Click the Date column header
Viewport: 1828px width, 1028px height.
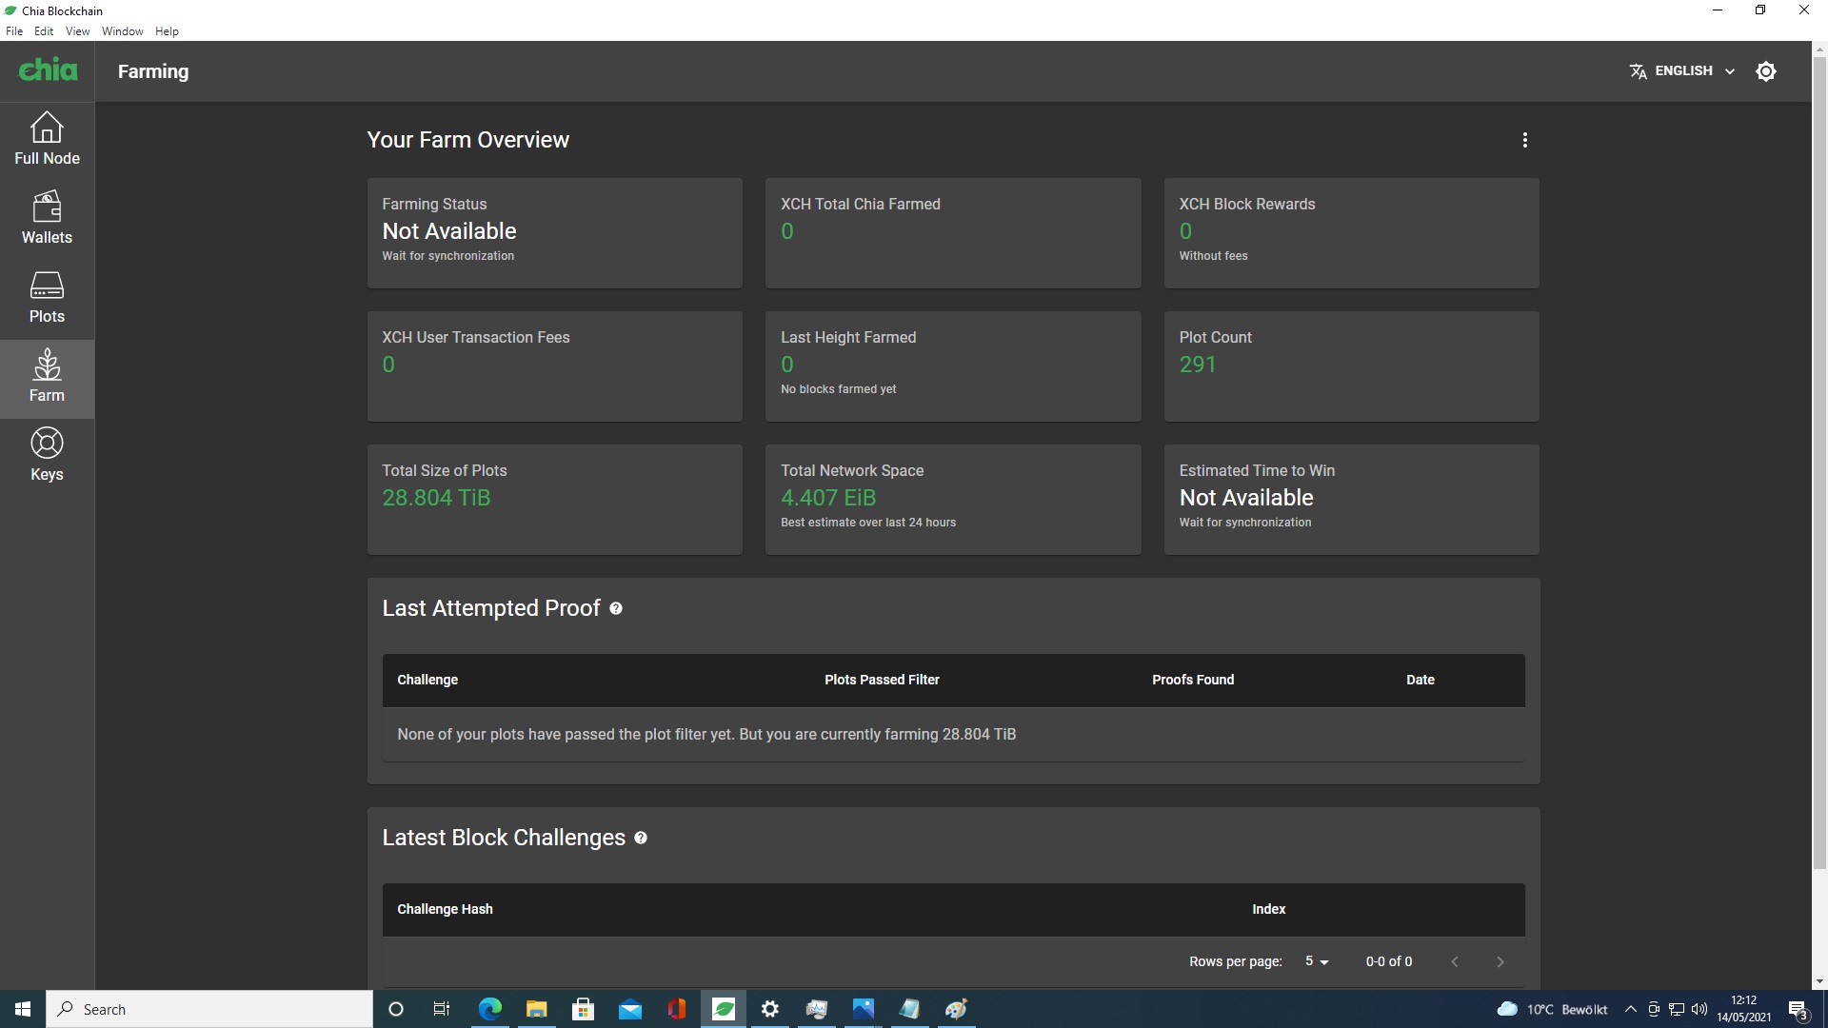pyautogui.click(x=1420, y=680)
